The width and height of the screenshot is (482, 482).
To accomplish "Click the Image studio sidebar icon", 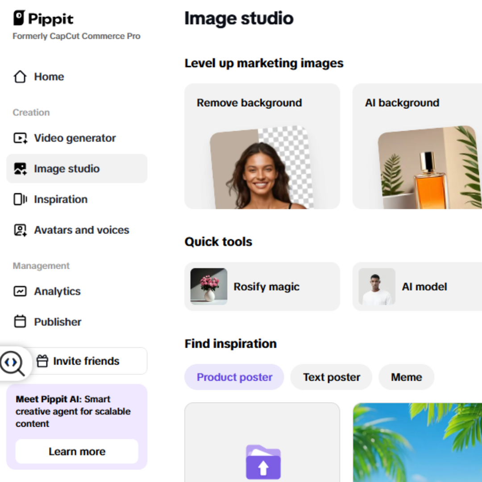I will coord(20,169).
